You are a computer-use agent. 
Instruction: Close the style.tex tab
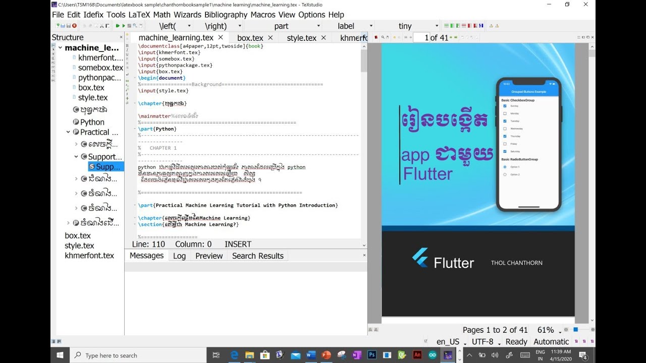pyautogui.click(x=324, y=38)
